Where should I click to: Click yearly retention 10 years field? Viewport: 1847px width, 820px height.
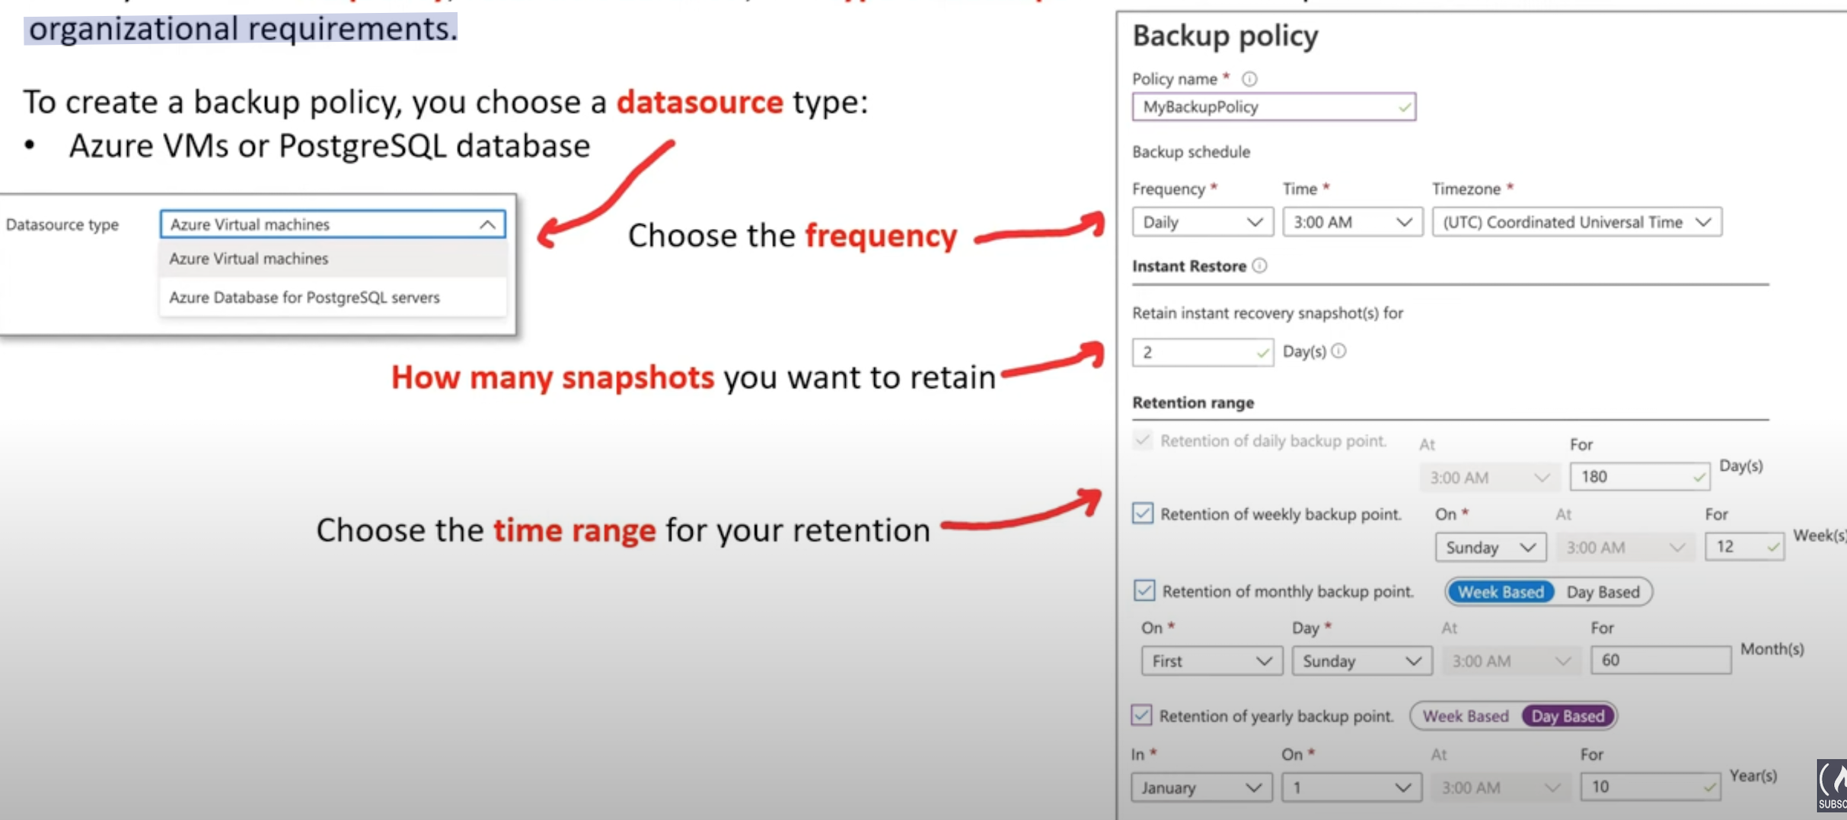(1651, 787)
